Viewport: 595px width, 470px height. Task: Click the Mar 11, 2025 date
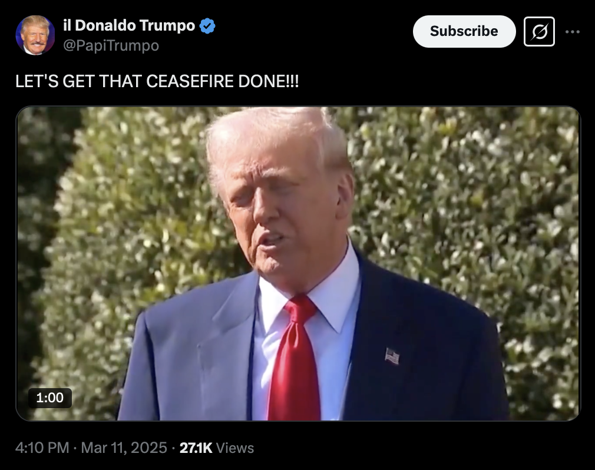[x=124, y=448]
